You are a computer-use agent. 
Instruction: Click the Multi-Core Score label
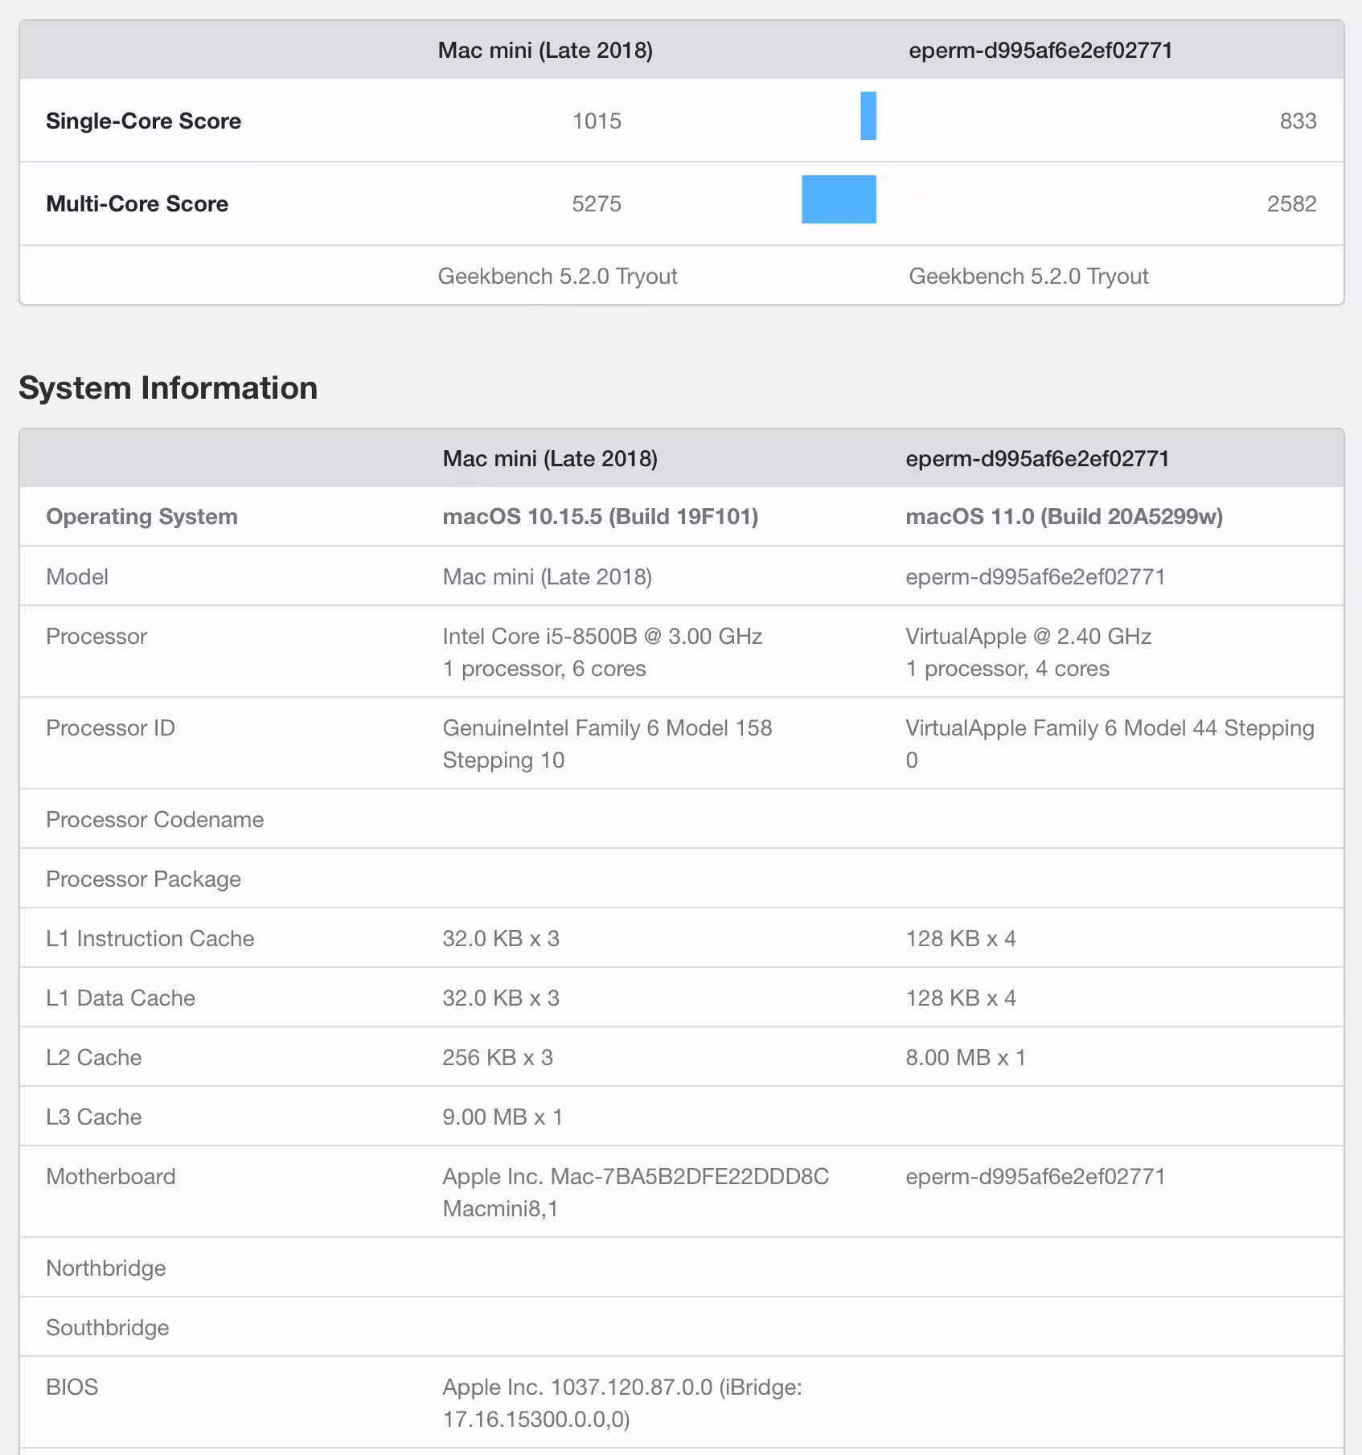[x=137, y=203]
